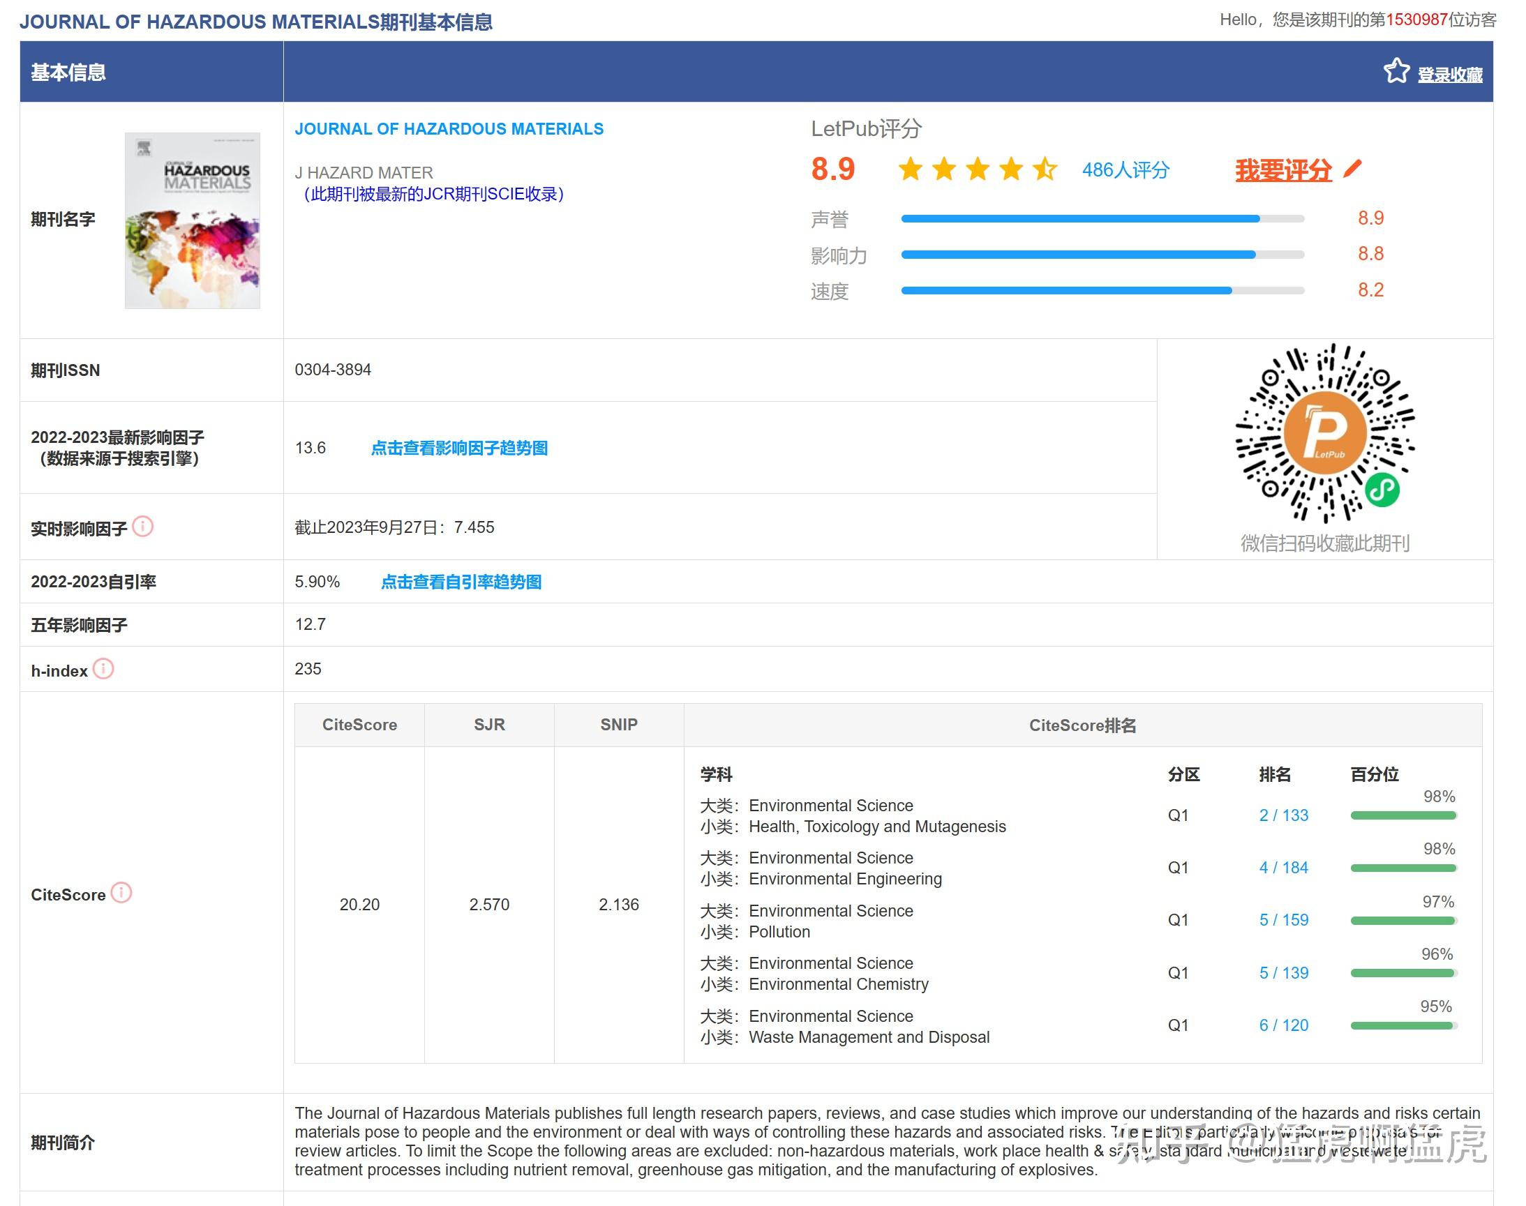Screen dimensions: 1526x1206
Task: Open 点击查看影响因子趋势图 link
Action: pyautogui.click(x=459, y=448)
